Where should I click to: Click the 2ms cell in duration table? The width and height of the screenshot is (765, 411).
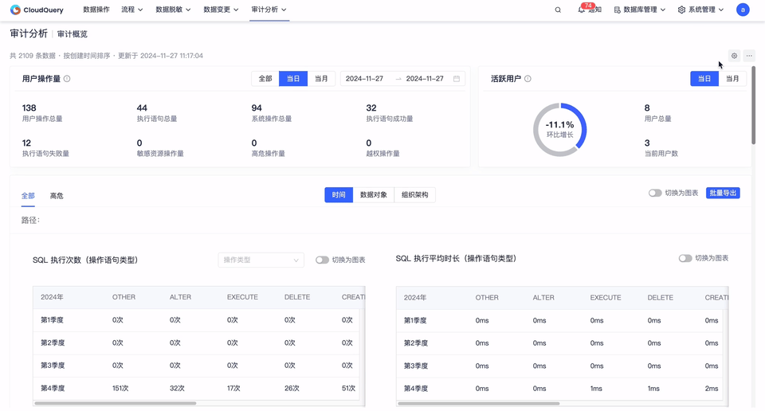(x=712, y=389)
